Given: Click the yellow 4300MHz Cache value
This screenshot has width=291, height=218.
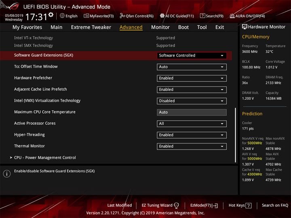Looking at the screenshot, I should [x=255, y=174].
